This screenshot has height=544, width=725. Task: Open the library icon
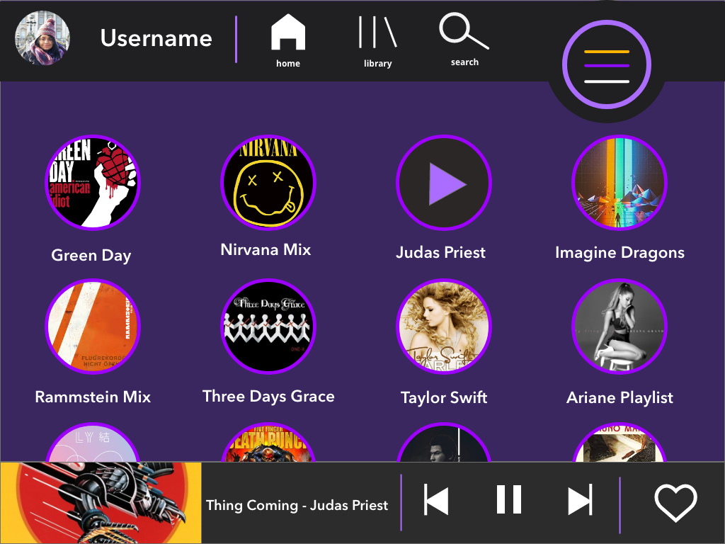378,32
